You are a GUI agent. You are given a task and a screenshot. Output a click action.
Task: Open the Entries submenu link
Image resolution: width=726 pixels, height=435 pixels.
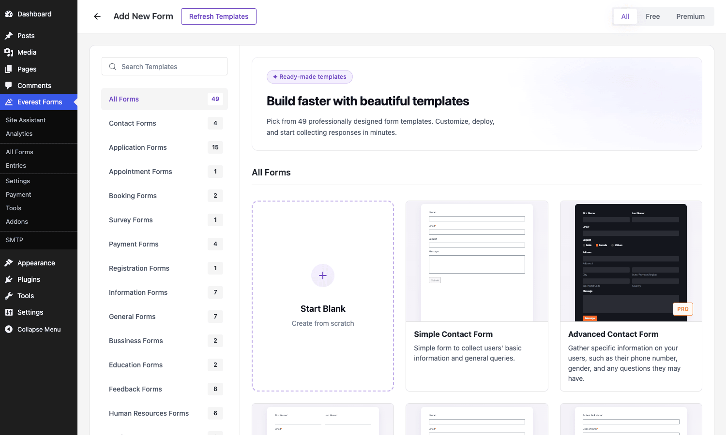(16, 165)
